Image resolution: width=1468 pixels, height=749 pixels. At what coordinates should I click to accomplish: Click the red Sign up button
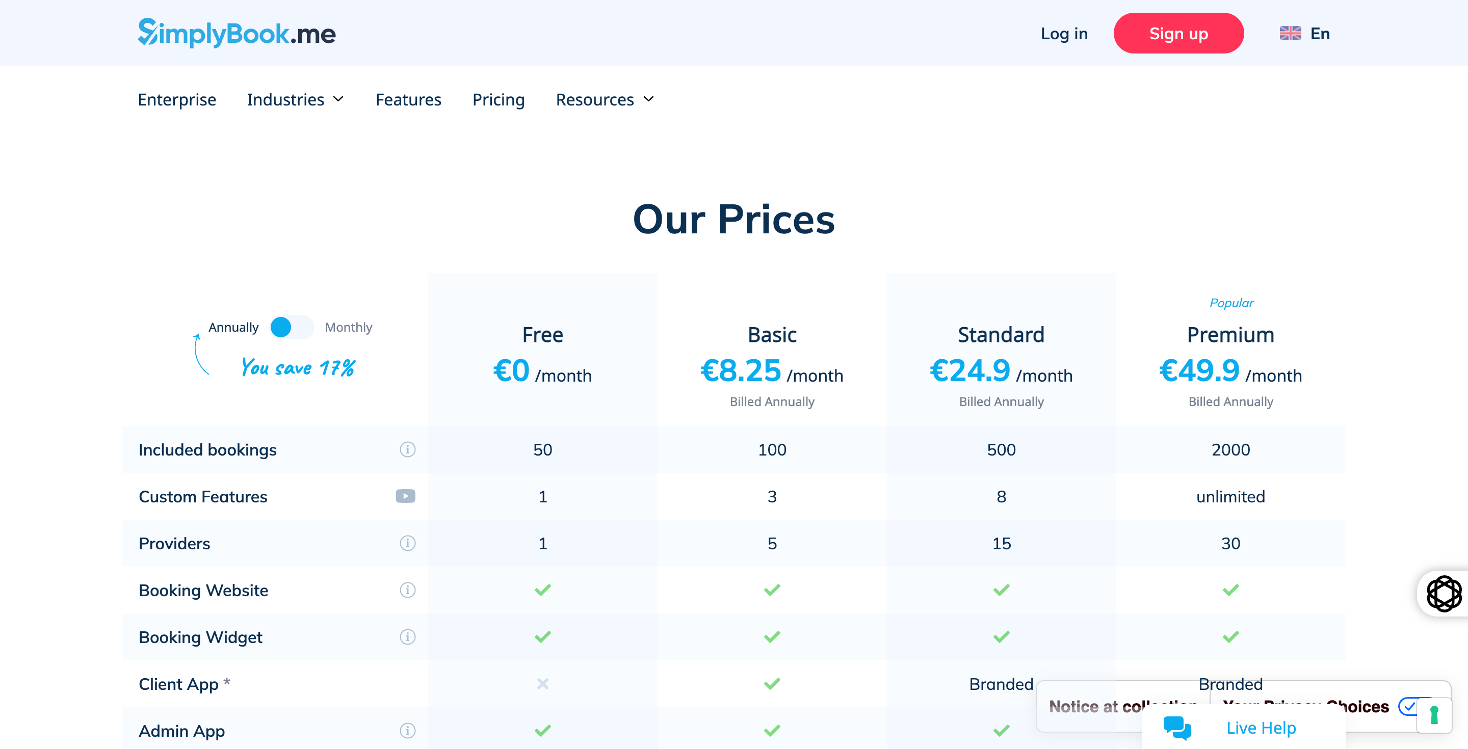coord(1178,34)
